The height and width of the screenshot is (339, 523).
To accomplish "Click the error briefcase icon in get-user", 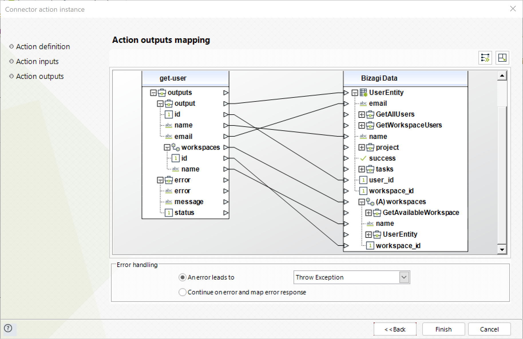I will coord(169,180).
